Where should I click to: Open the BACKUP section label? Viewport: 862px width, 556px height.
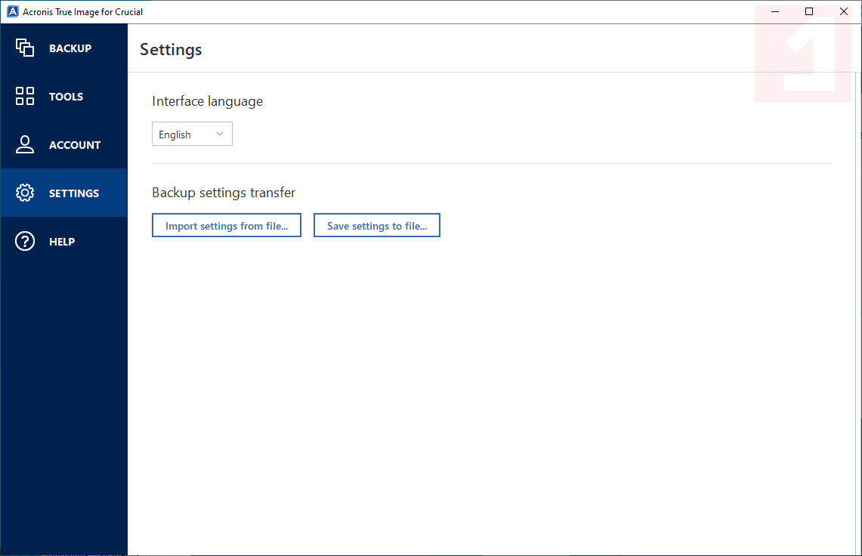tap(70, 48)
